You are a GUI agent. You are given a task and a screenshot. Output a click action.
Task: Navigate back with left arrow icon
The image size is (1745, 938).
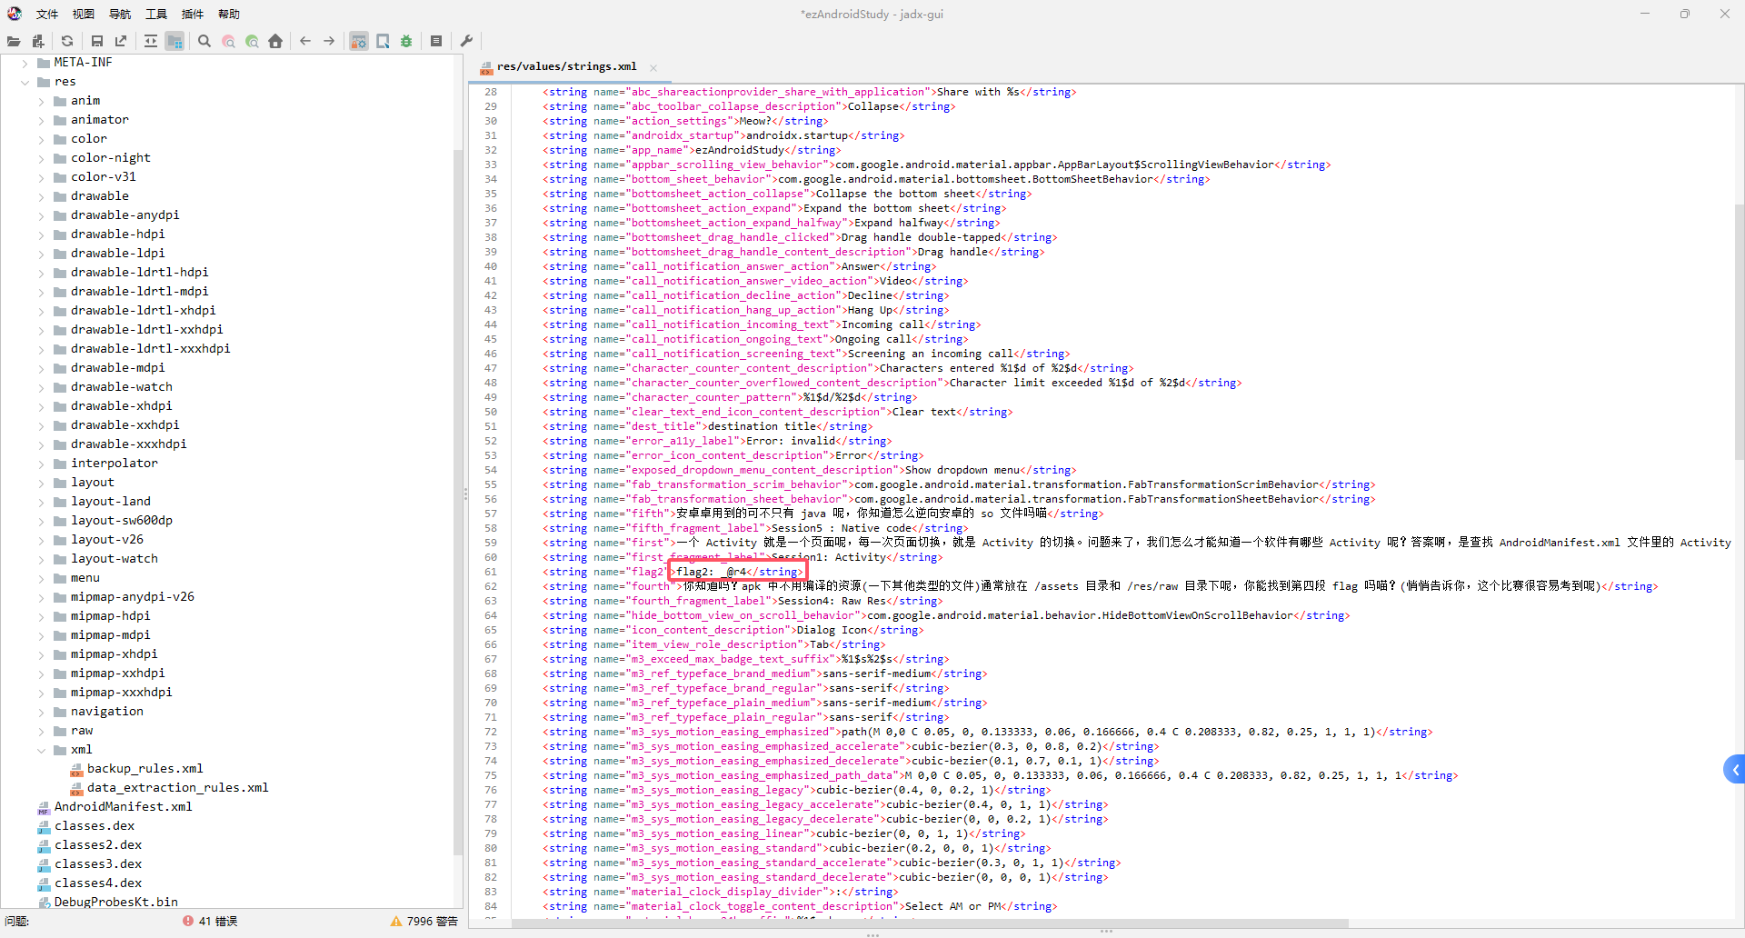click(x=305, y=41)
